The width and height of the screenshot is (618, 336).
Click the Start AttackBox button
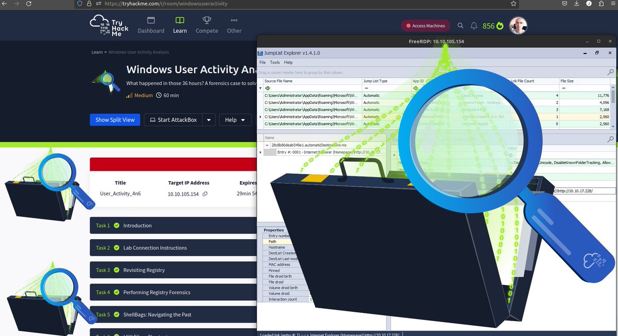(173, 120)
